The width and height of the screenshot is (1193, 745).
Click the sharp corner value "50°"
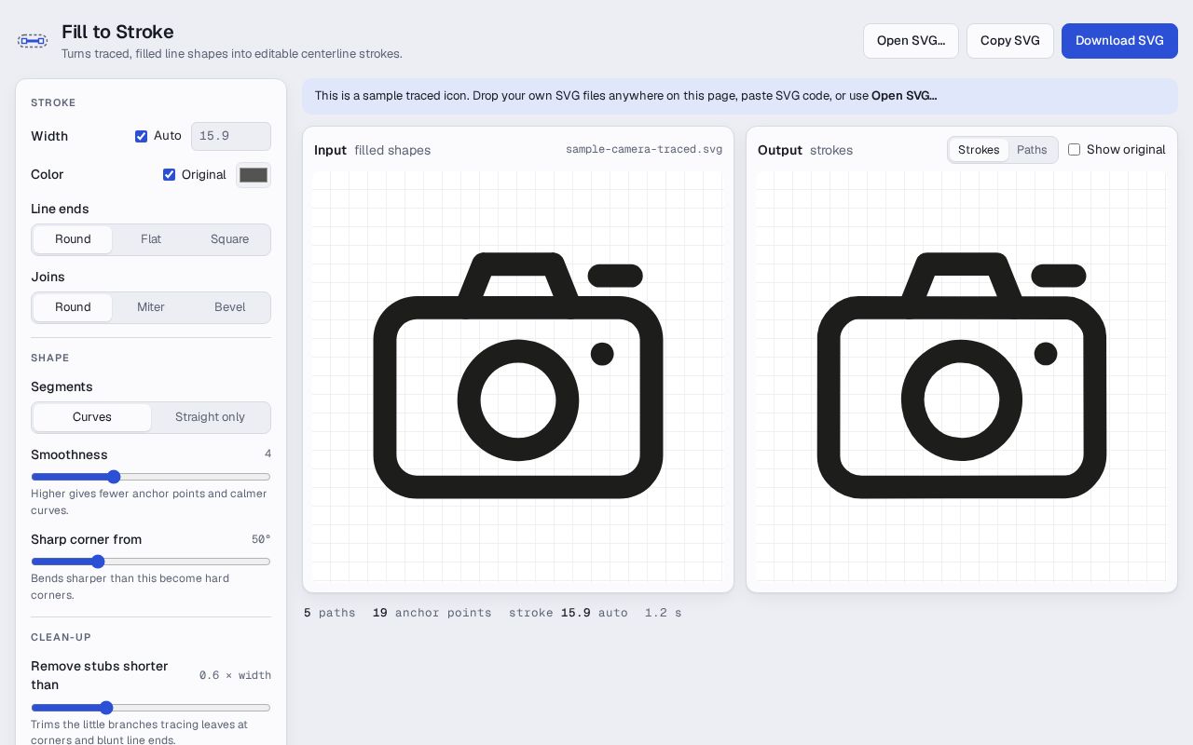261,539
